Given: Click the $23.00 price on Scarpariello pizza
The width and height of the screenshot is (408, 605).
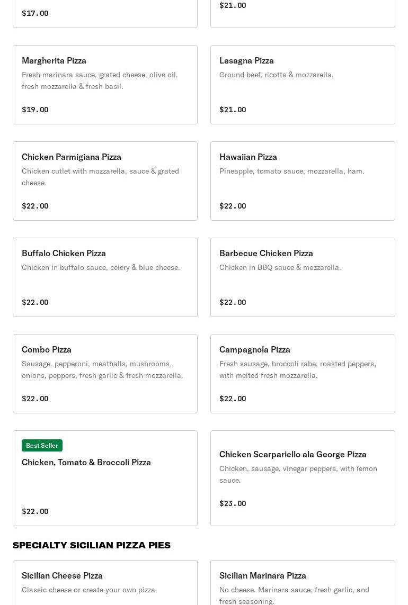Looking at the screenshot, I should click(233, 503).
